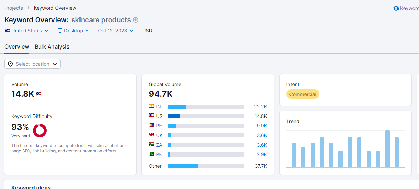Click the desktop monitor icon
This screenshot has width=419, height=189.
[x=60, y=31]
